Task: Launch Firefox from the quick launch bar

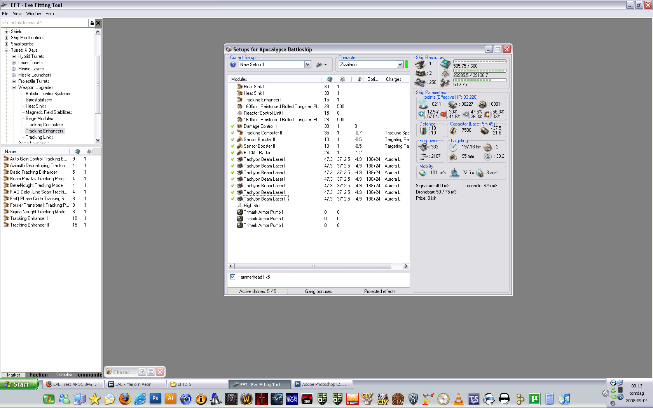Action: 125,399
